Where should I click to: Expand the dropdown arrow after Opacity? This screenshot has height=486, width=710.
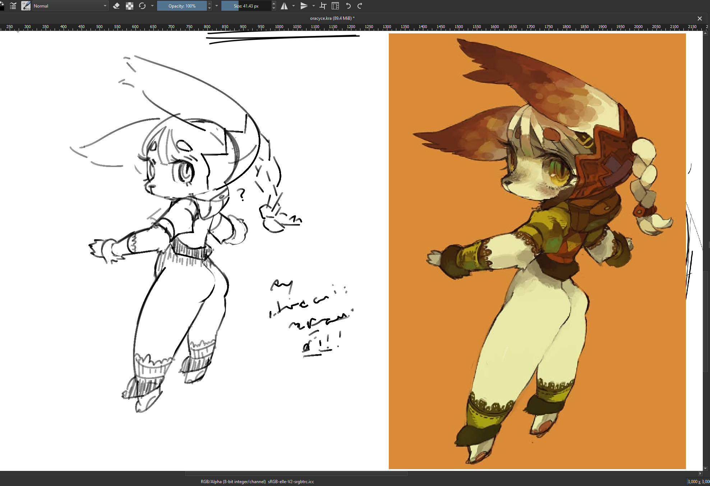[217, 6]
